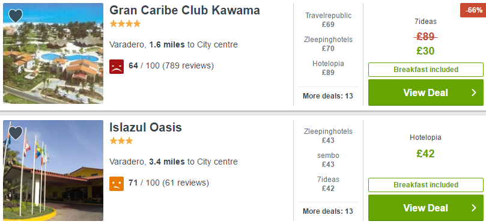Image resolution: width=486 pixels, height=224 pixels.
Task: Choose the sembo £43 offer
Action: [x=328, y=160]
